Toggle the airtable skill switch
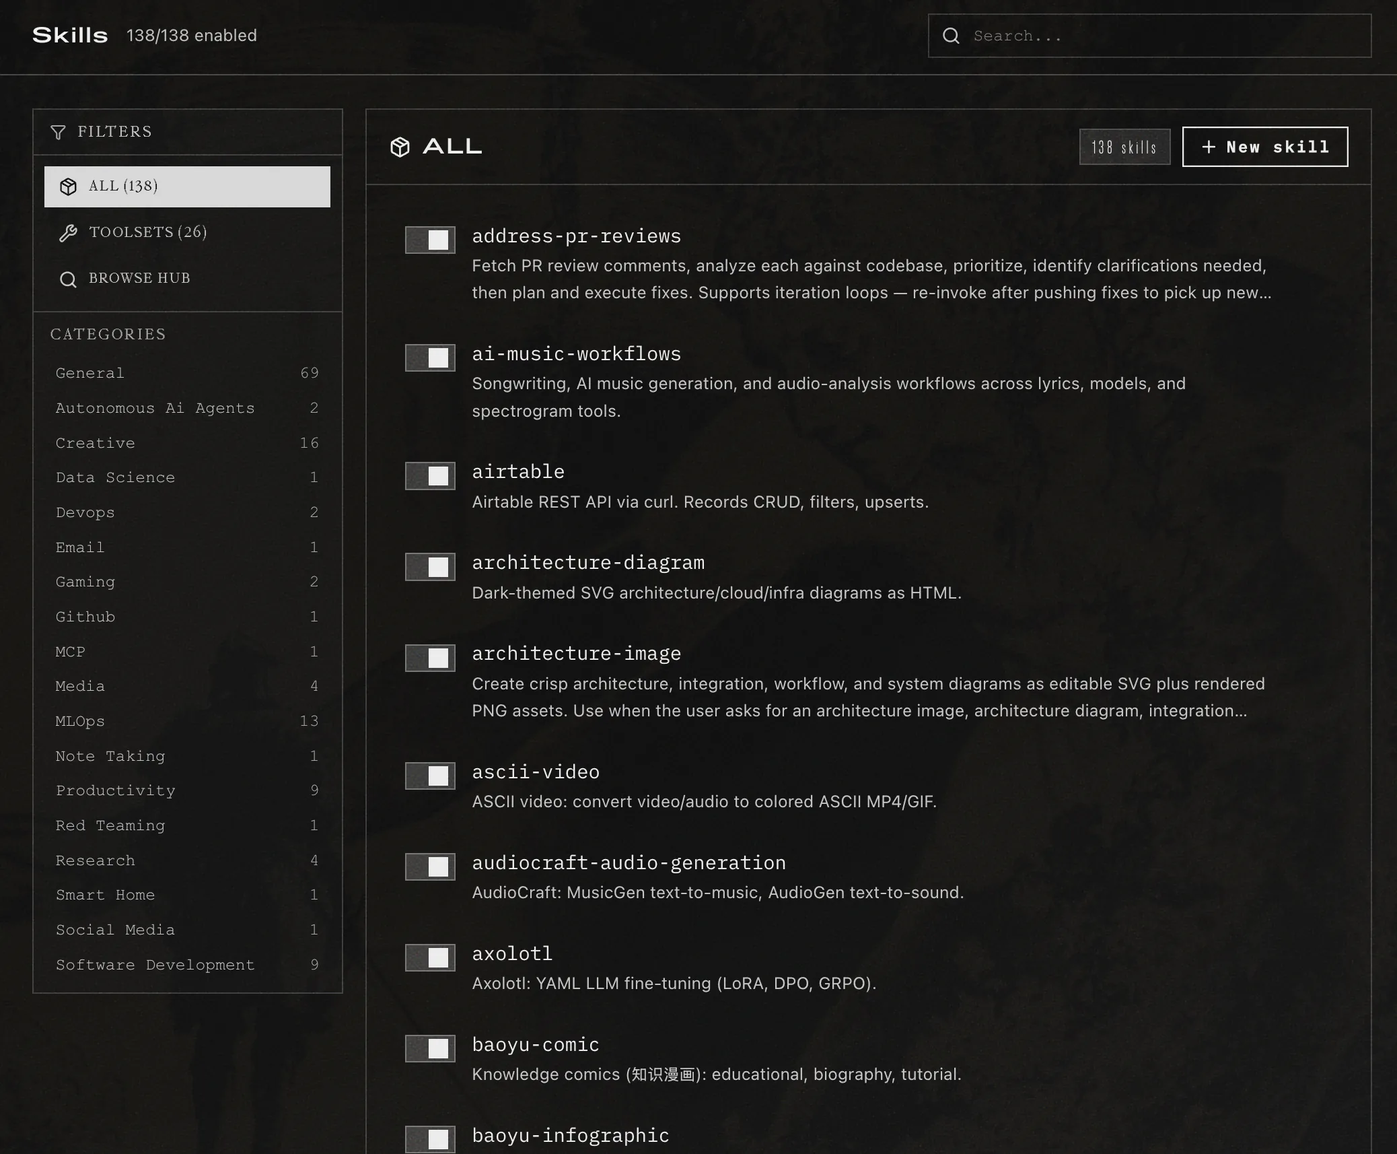 [430, 476]
